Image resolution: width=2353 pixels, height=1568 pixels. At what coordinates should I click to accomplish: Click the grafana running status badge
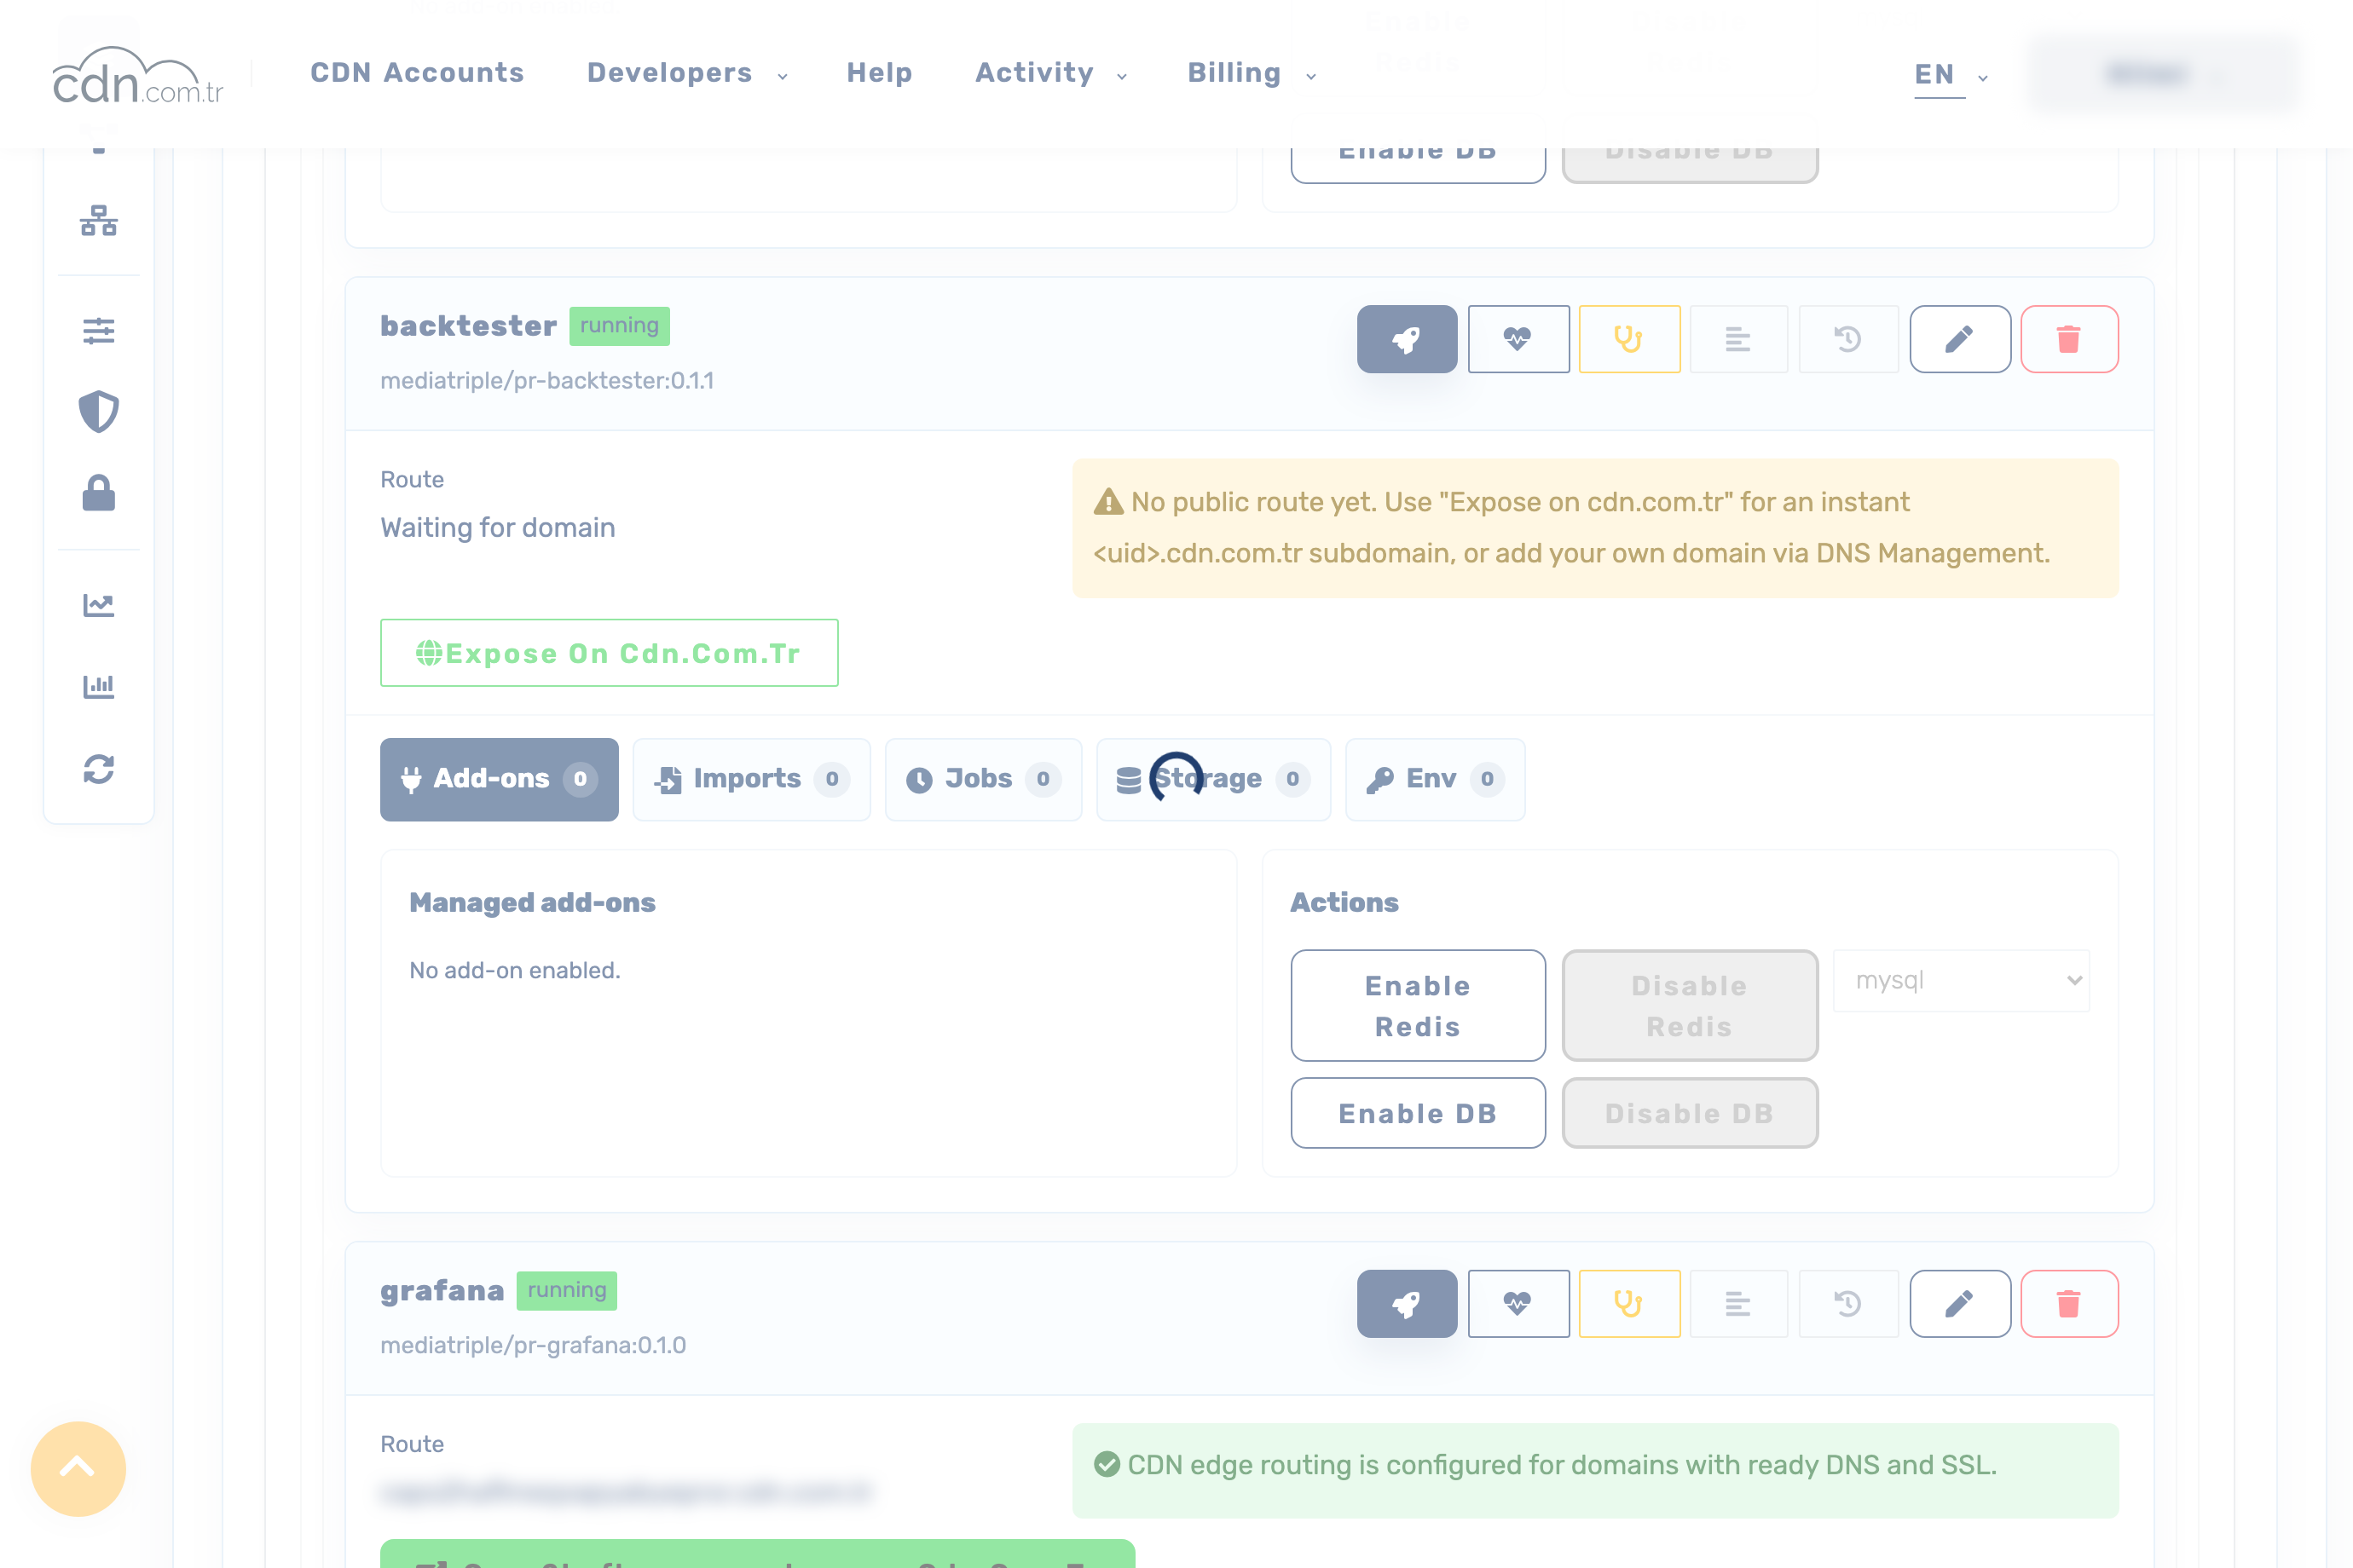click(566, 1291)
